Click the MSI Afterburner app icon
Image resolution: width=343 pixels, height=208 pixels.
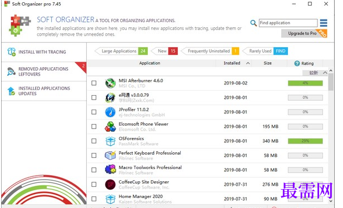click(111, 83)
